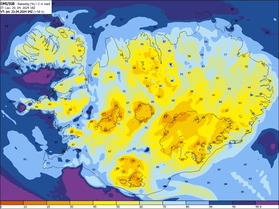Click the legend tick label '0'

(x=1, y=207)
